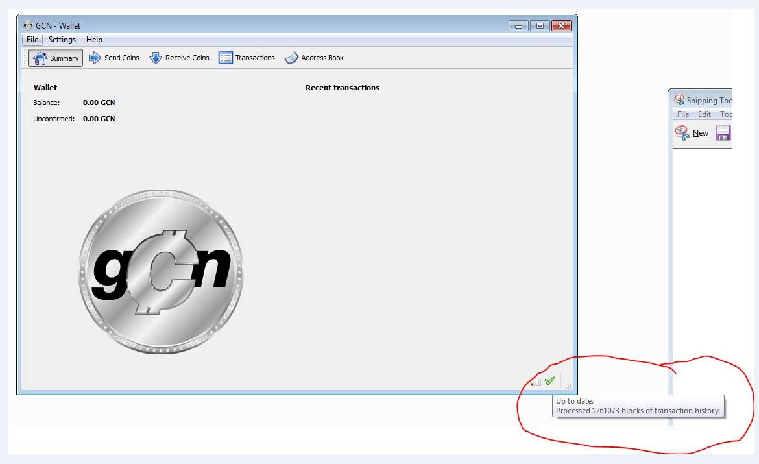Click the large GCN coin logo
The image size is (759, 464).
161,271
